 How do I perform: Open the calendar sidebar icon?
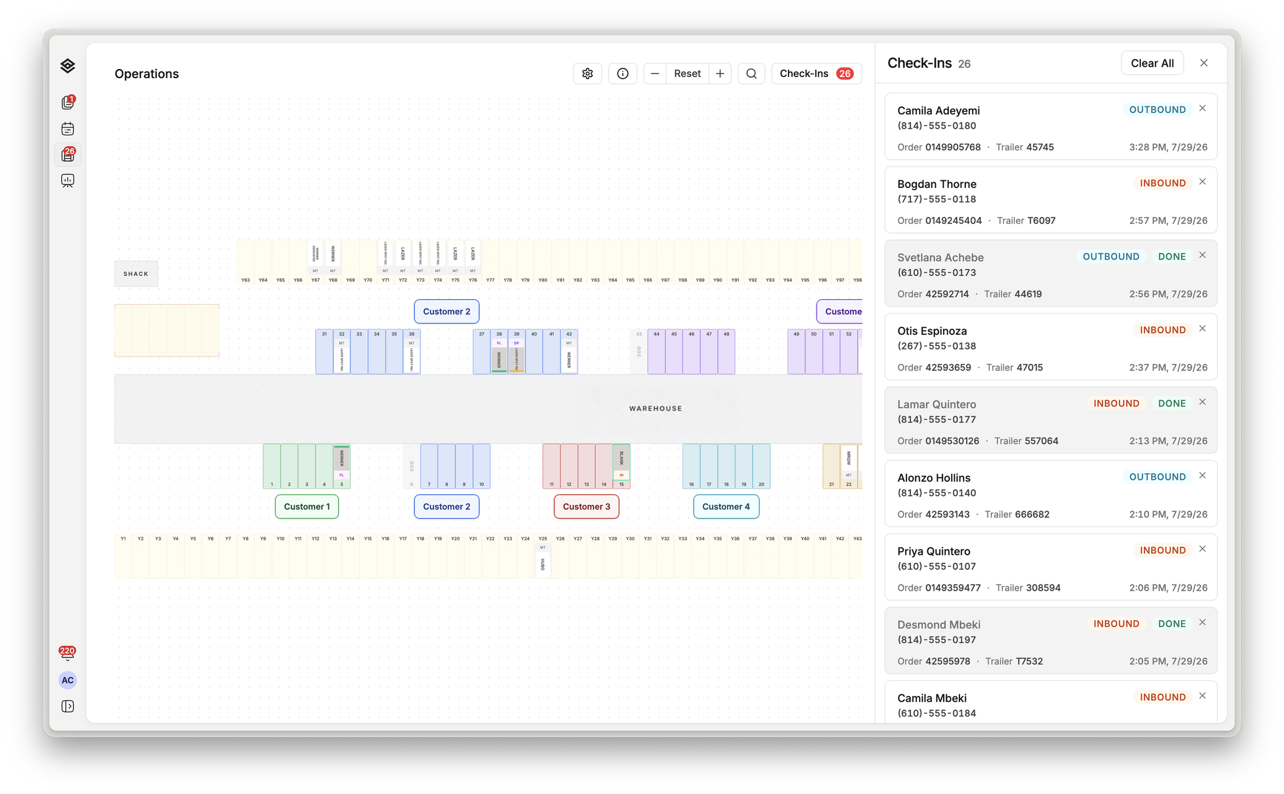point(68,129)
